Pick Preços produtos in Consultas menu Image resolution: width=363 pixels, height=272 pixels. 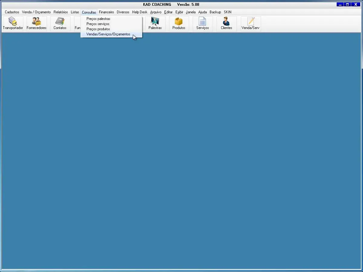pos(98,29)
